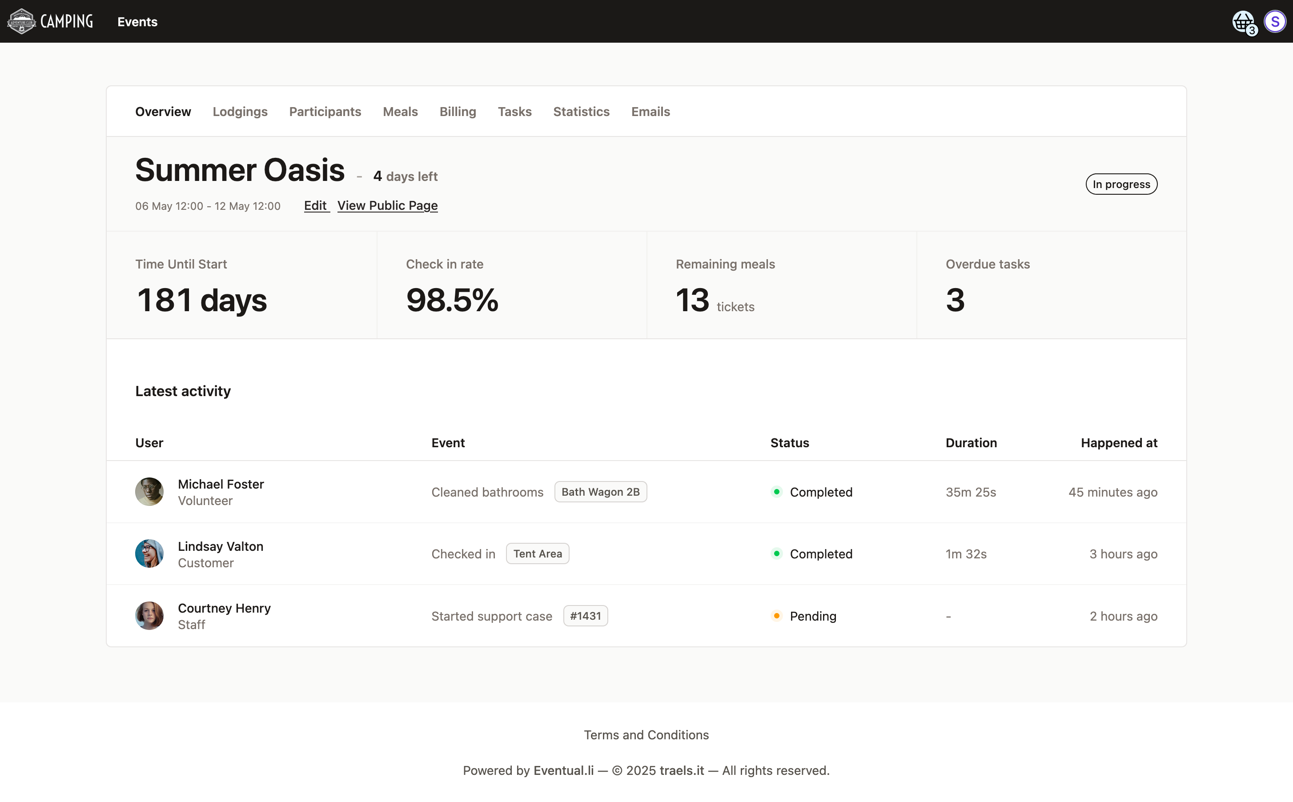
Task: Open the shopping basket with 3 items
Action: pyautogui.click(x=1243, y=21)
